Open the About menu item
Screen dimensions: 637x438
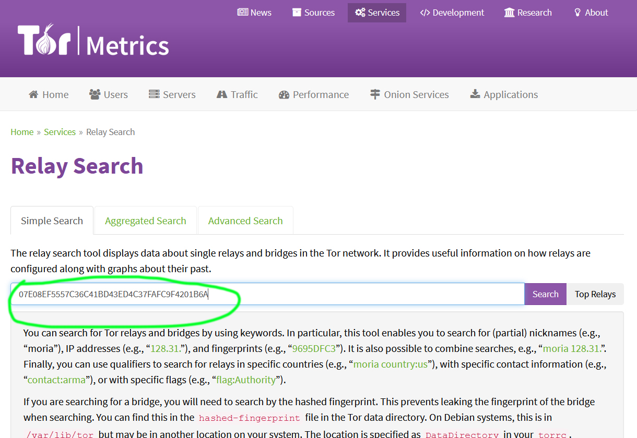click(x=591, y=13)
